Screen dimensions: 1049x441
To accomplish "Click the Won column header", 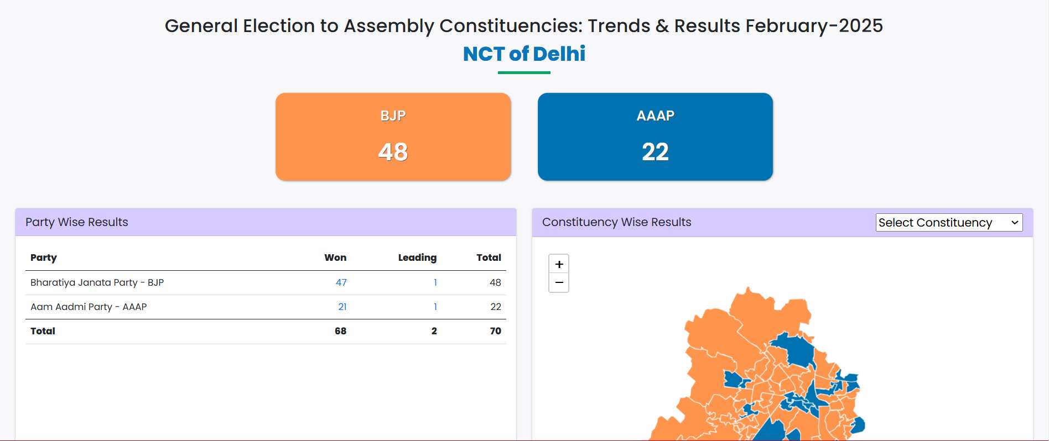I will pos(335,258).
